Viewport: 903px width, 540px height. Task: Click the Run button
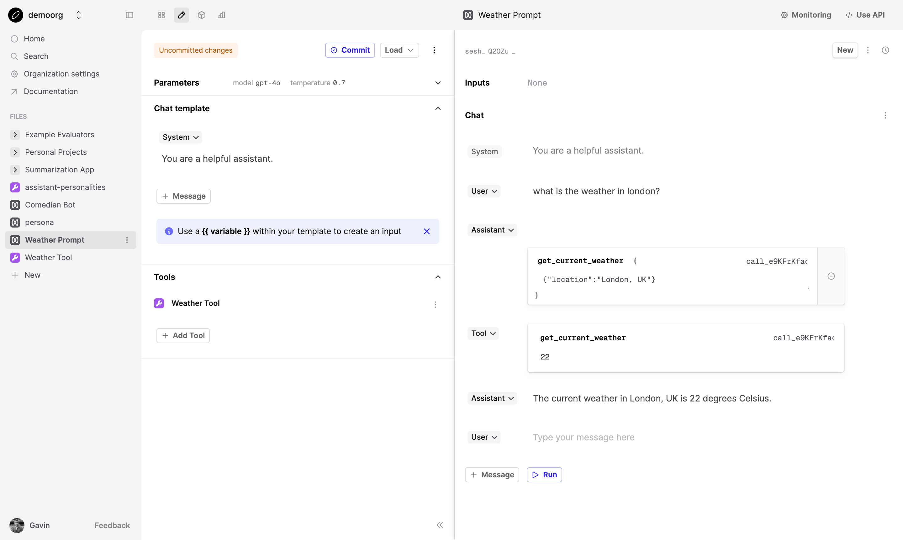[x=544, y=474]
